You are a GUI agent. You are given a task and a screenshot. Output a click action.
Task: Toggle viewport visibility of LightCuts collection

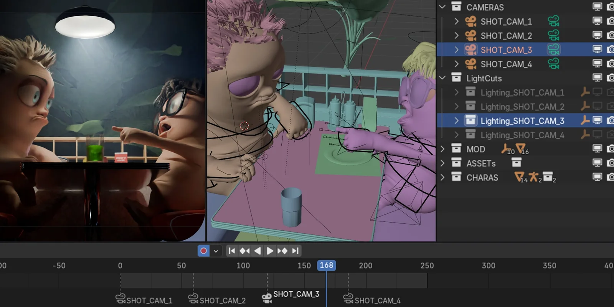coord(597,78)
